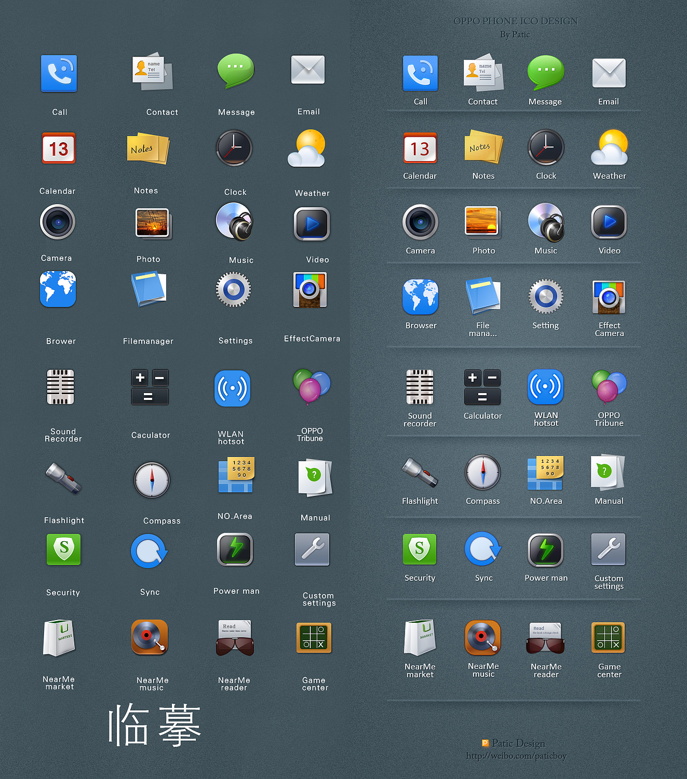Open the NearMe music turntable in the OPPO design set

(x=483, y=638)
